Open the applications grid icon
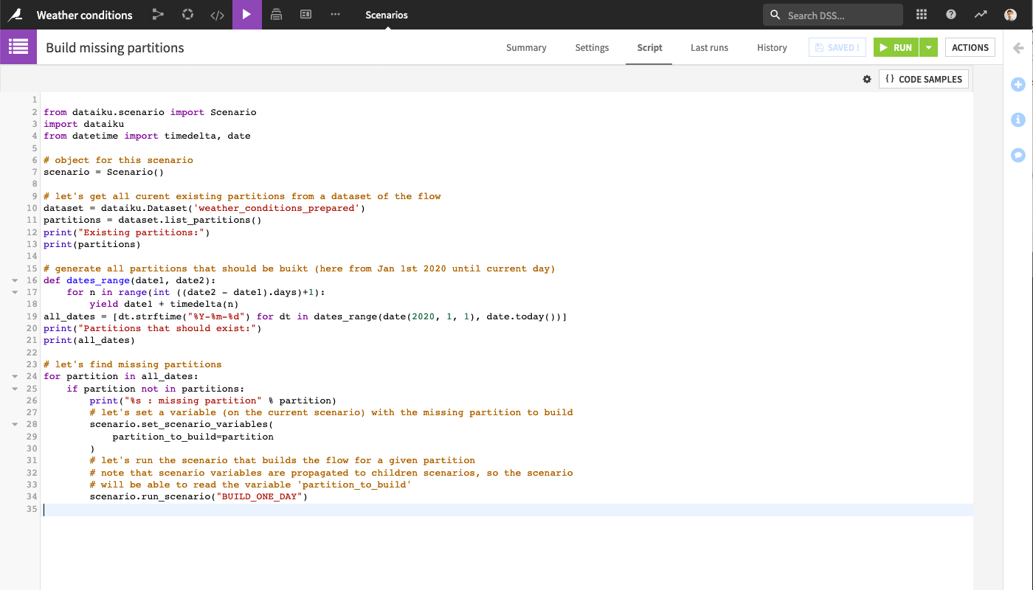The image size is (1033, 590). click(x=922, y=15)
